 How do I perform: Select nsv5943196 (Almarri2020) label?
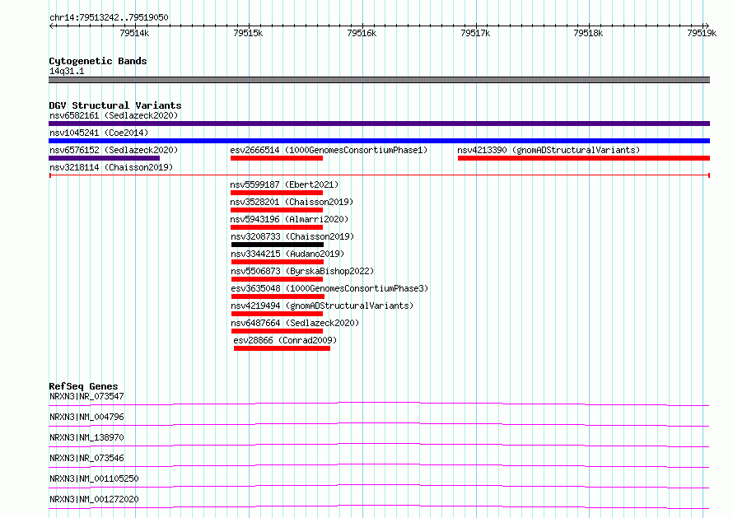pyautogui.click(x=289, y=219)
